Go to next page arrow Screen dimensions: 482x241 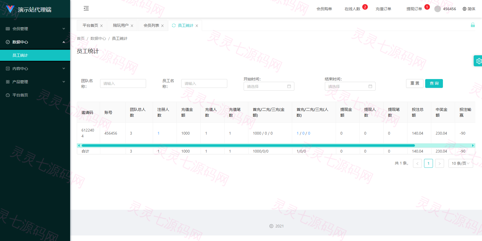coord(440,163)
